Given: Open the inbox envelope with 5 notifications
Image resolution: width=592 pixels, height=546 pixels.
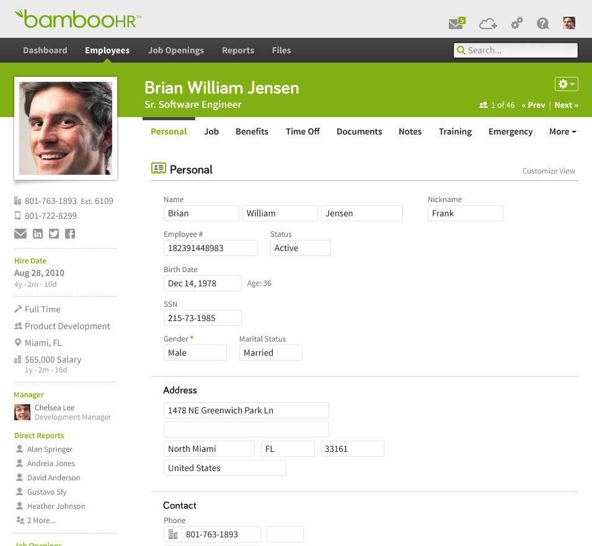Looking at the screenshot, I should pos(454,23).
